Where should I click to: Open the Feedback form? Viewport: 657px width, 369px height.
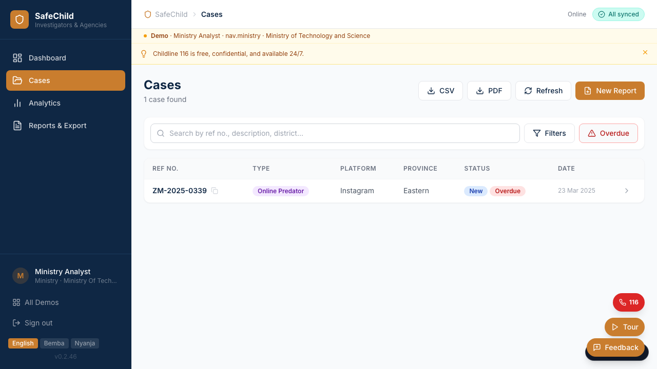click(615, 347)
